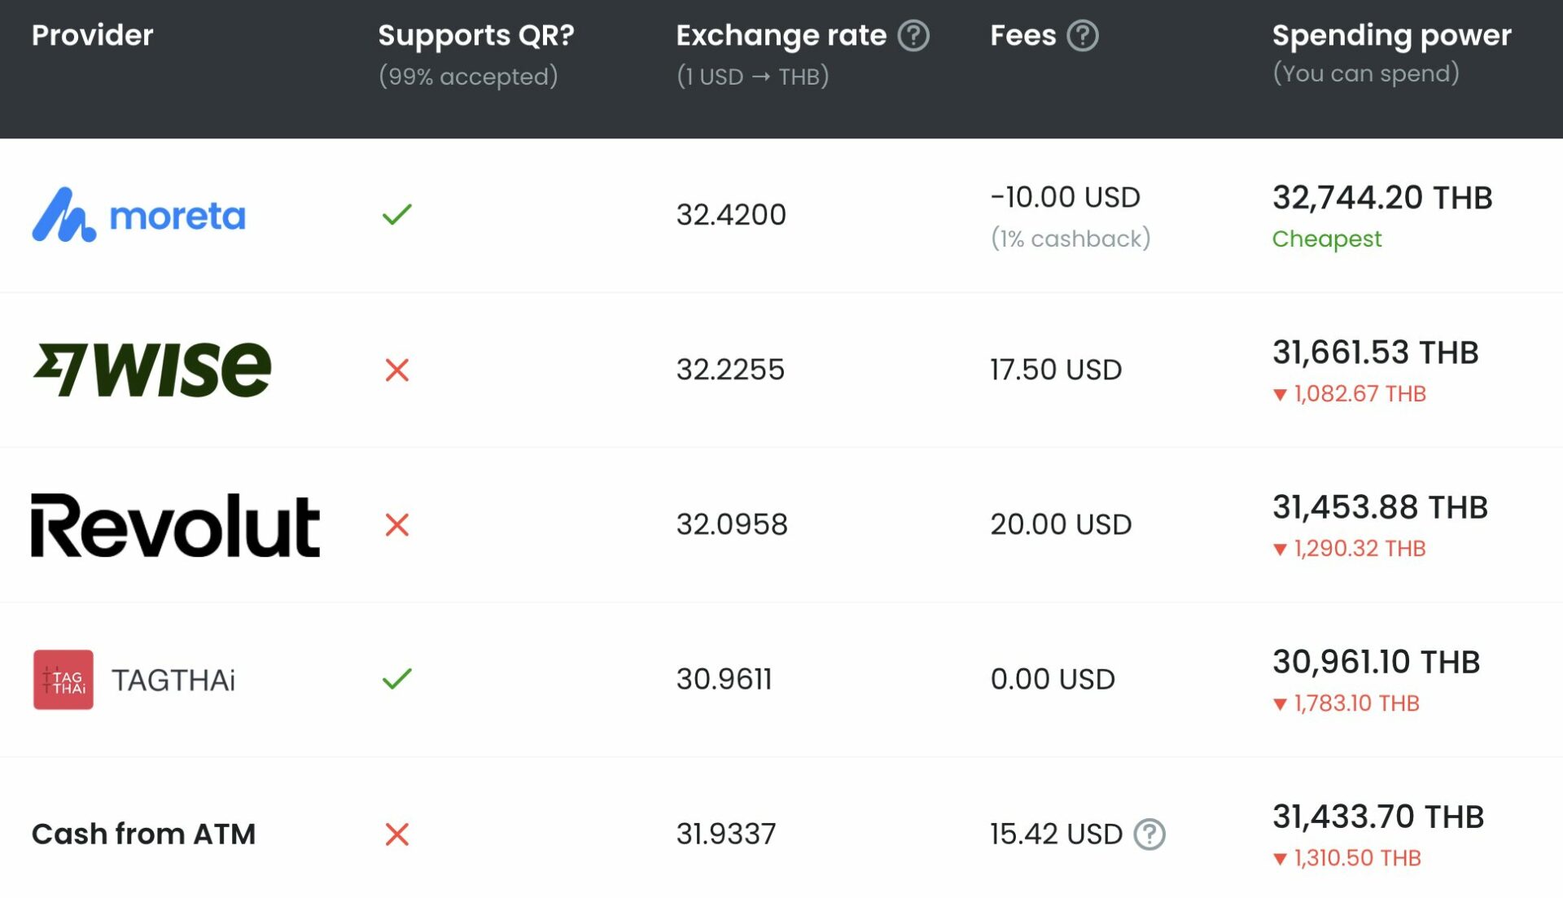Image resolution: width=1563 pixels, height=898 pixels.
Task: Click the Supports QR? column header
Action: point(476,35)
